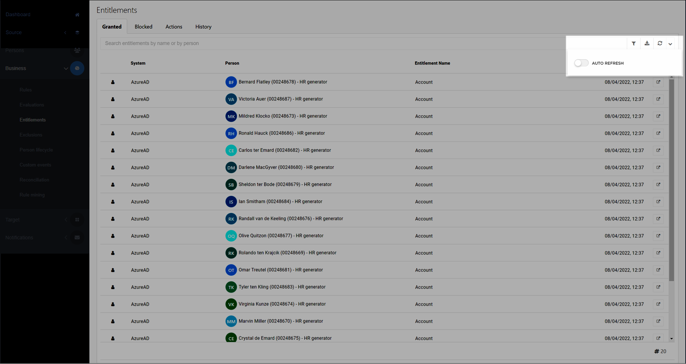The width and height of the screenshot is (686, 364).
Task: Open details link for Omar Treutel row
Action: 658,270
